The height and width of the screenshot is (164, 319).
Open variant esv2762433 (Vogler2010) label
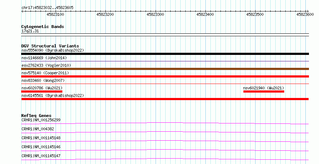click(46, 65)
